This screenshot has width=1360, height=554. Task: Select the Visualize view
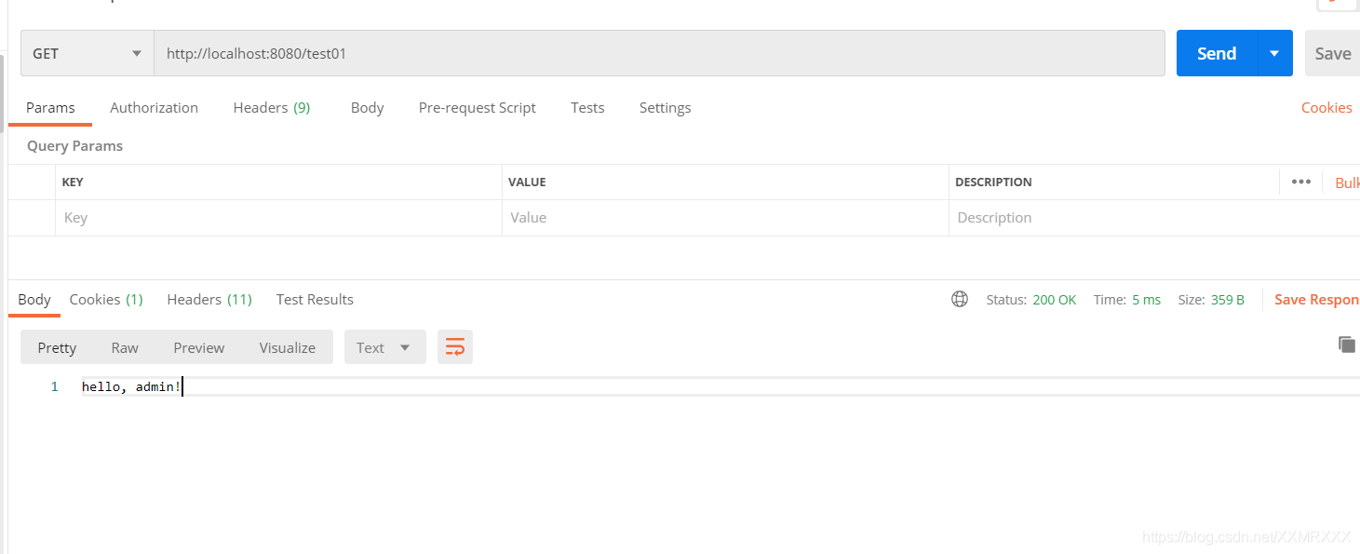coord(288,347)
